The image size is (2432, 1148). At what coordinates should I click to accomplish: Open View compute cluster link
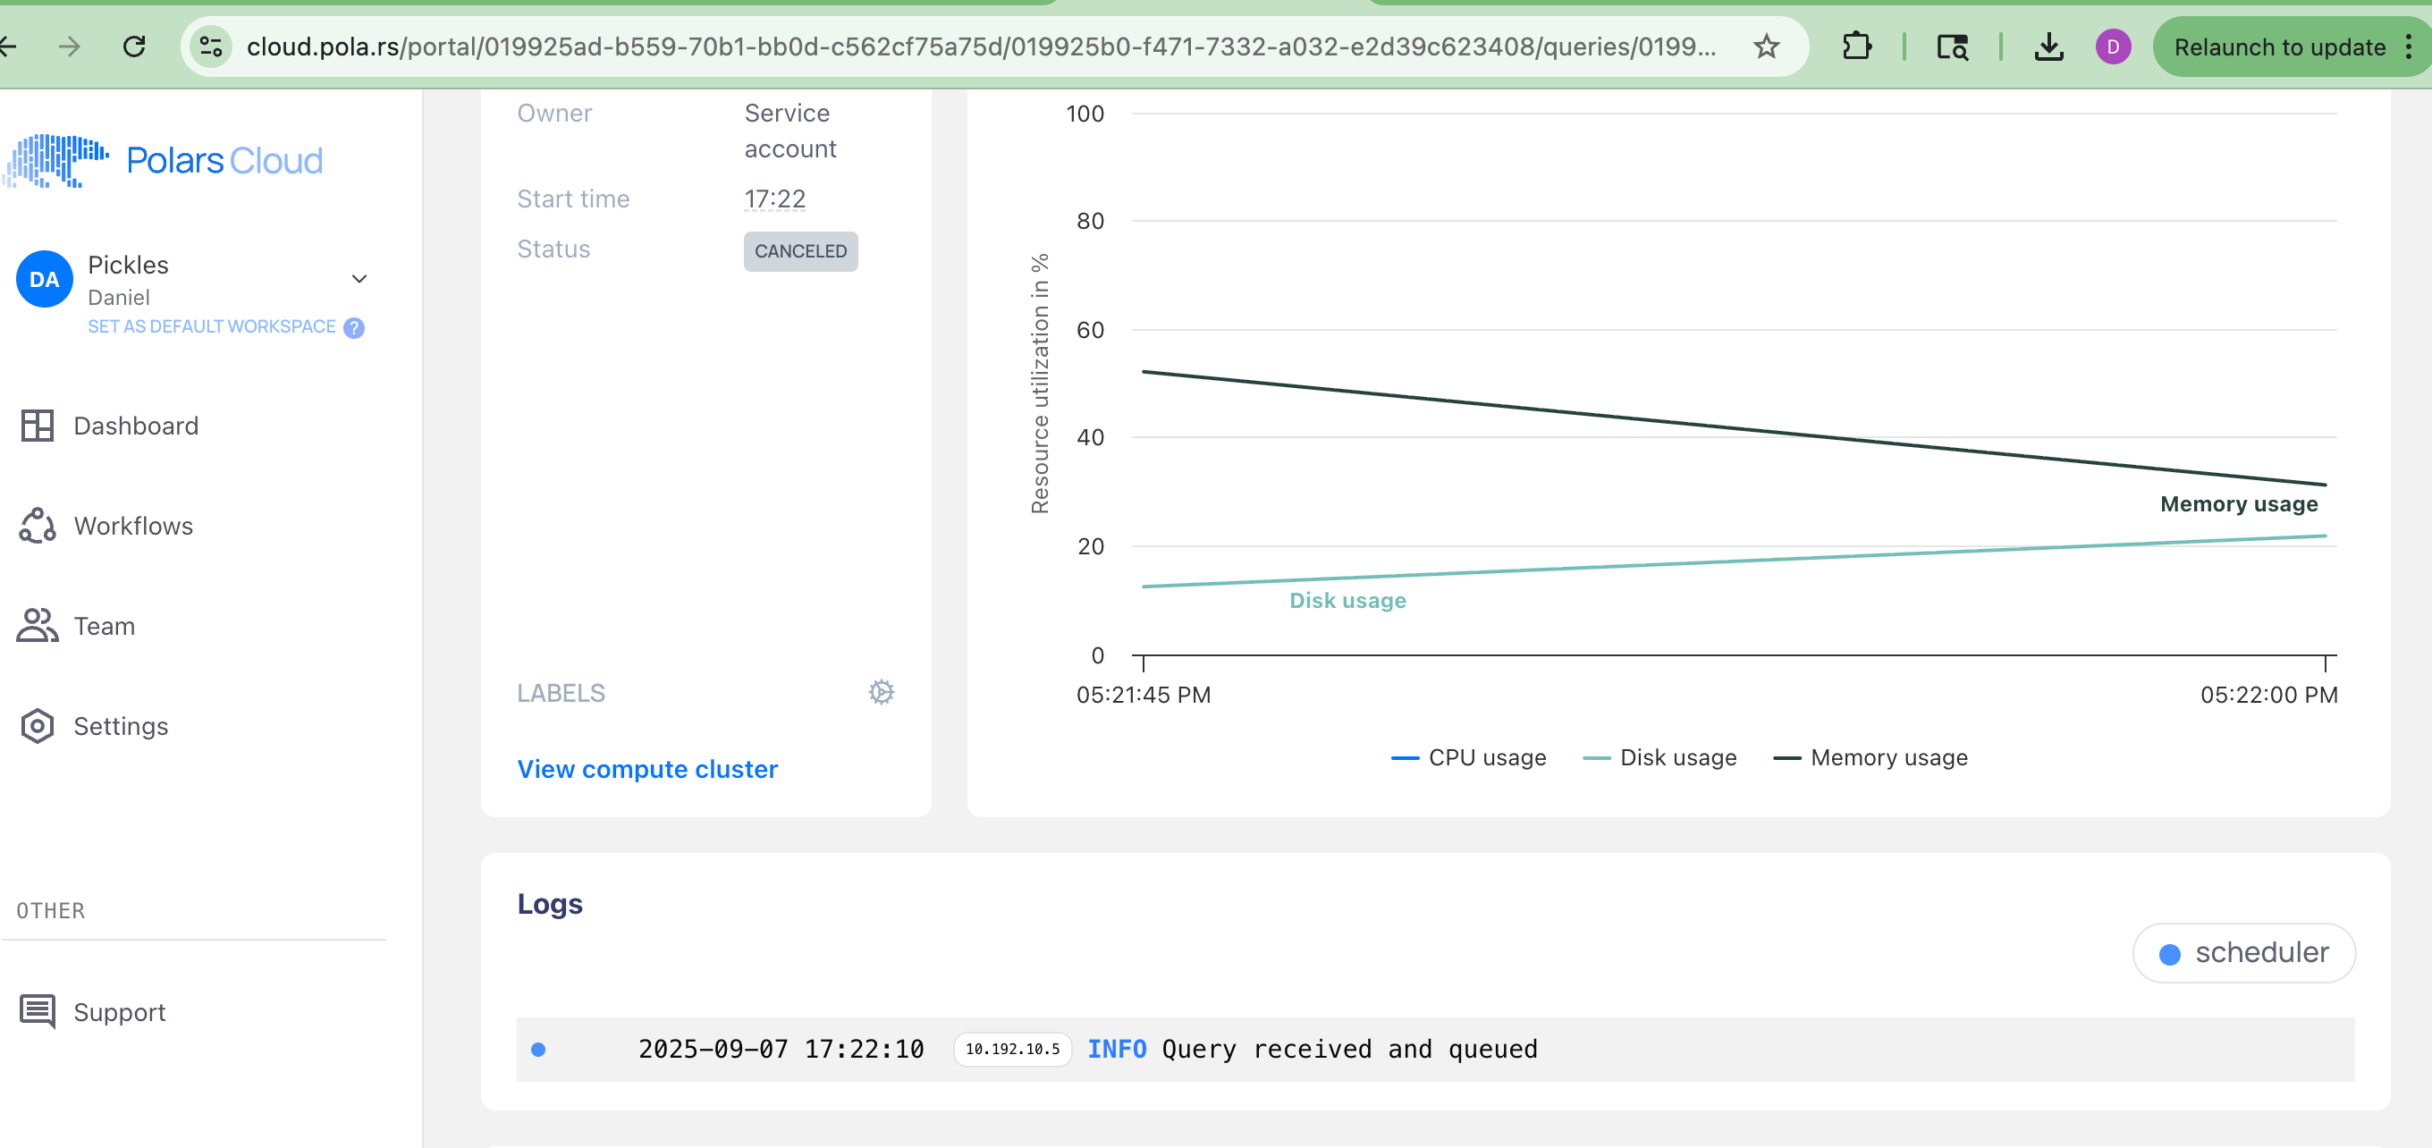(x=646, y=770)
